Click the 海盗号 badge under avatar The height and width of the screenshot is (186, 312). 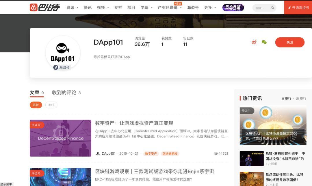62,67
